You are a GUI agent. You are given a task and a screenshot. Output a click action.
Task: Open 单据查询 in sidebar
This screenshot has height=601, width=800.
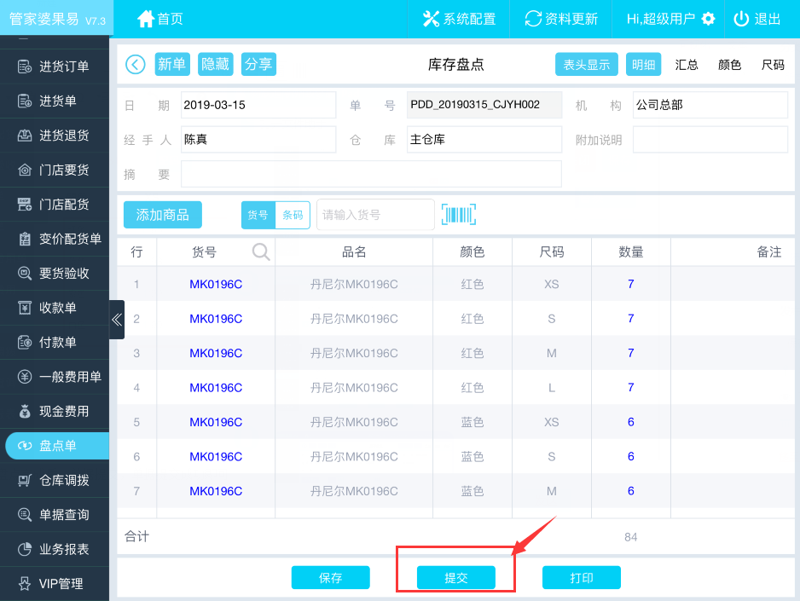(55, 515)
